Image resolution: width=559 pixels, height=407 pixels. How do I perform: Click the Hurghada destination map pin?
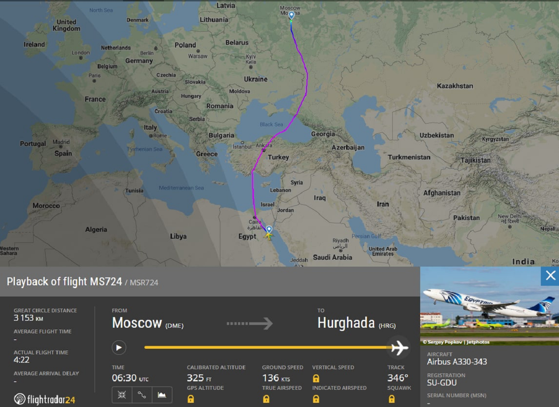pyautogui.click(x=269, y=229)
